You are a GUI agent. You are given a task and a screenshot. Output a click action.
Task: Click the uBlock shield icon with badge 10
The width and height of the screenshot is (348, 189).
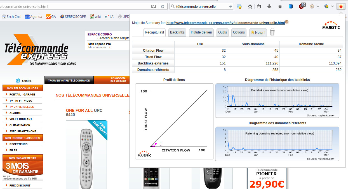click(x=302, y=6)
